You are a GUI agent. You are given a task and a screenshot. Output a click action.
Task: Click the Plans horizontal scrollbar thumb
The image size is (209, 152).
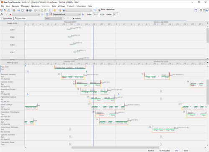pyautogui.click(x=115, y=147)
